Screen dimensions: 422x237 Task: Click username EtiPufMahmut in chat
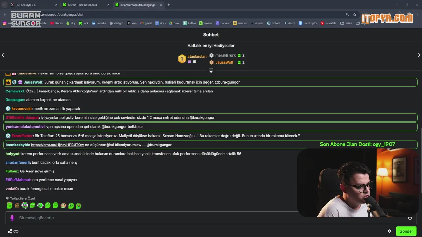click(x=18, y=180)
